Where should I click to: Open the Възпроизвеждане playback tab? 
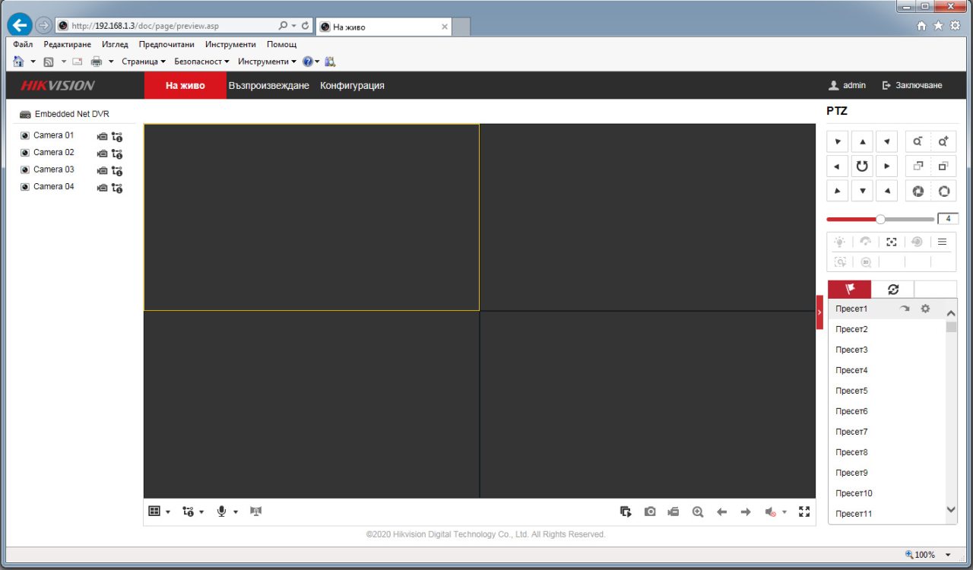(268, 86)
